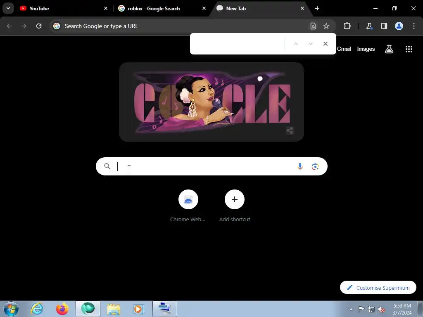The image size is (423, 317).
Task: Minimize the browser window
Action: coord(375,8)
